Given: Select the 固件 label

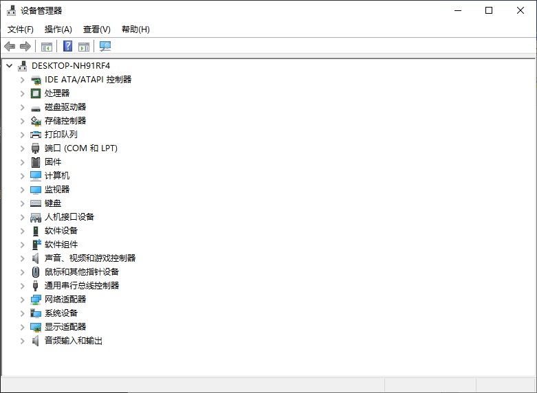Looking at the screenshot, I should (x=53, y=162).
